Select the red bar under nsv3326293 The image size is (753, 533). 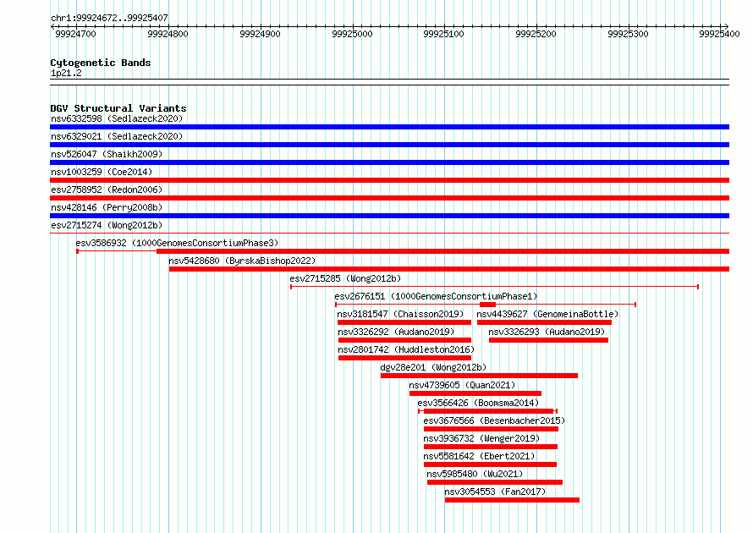(x=548, y=340)
